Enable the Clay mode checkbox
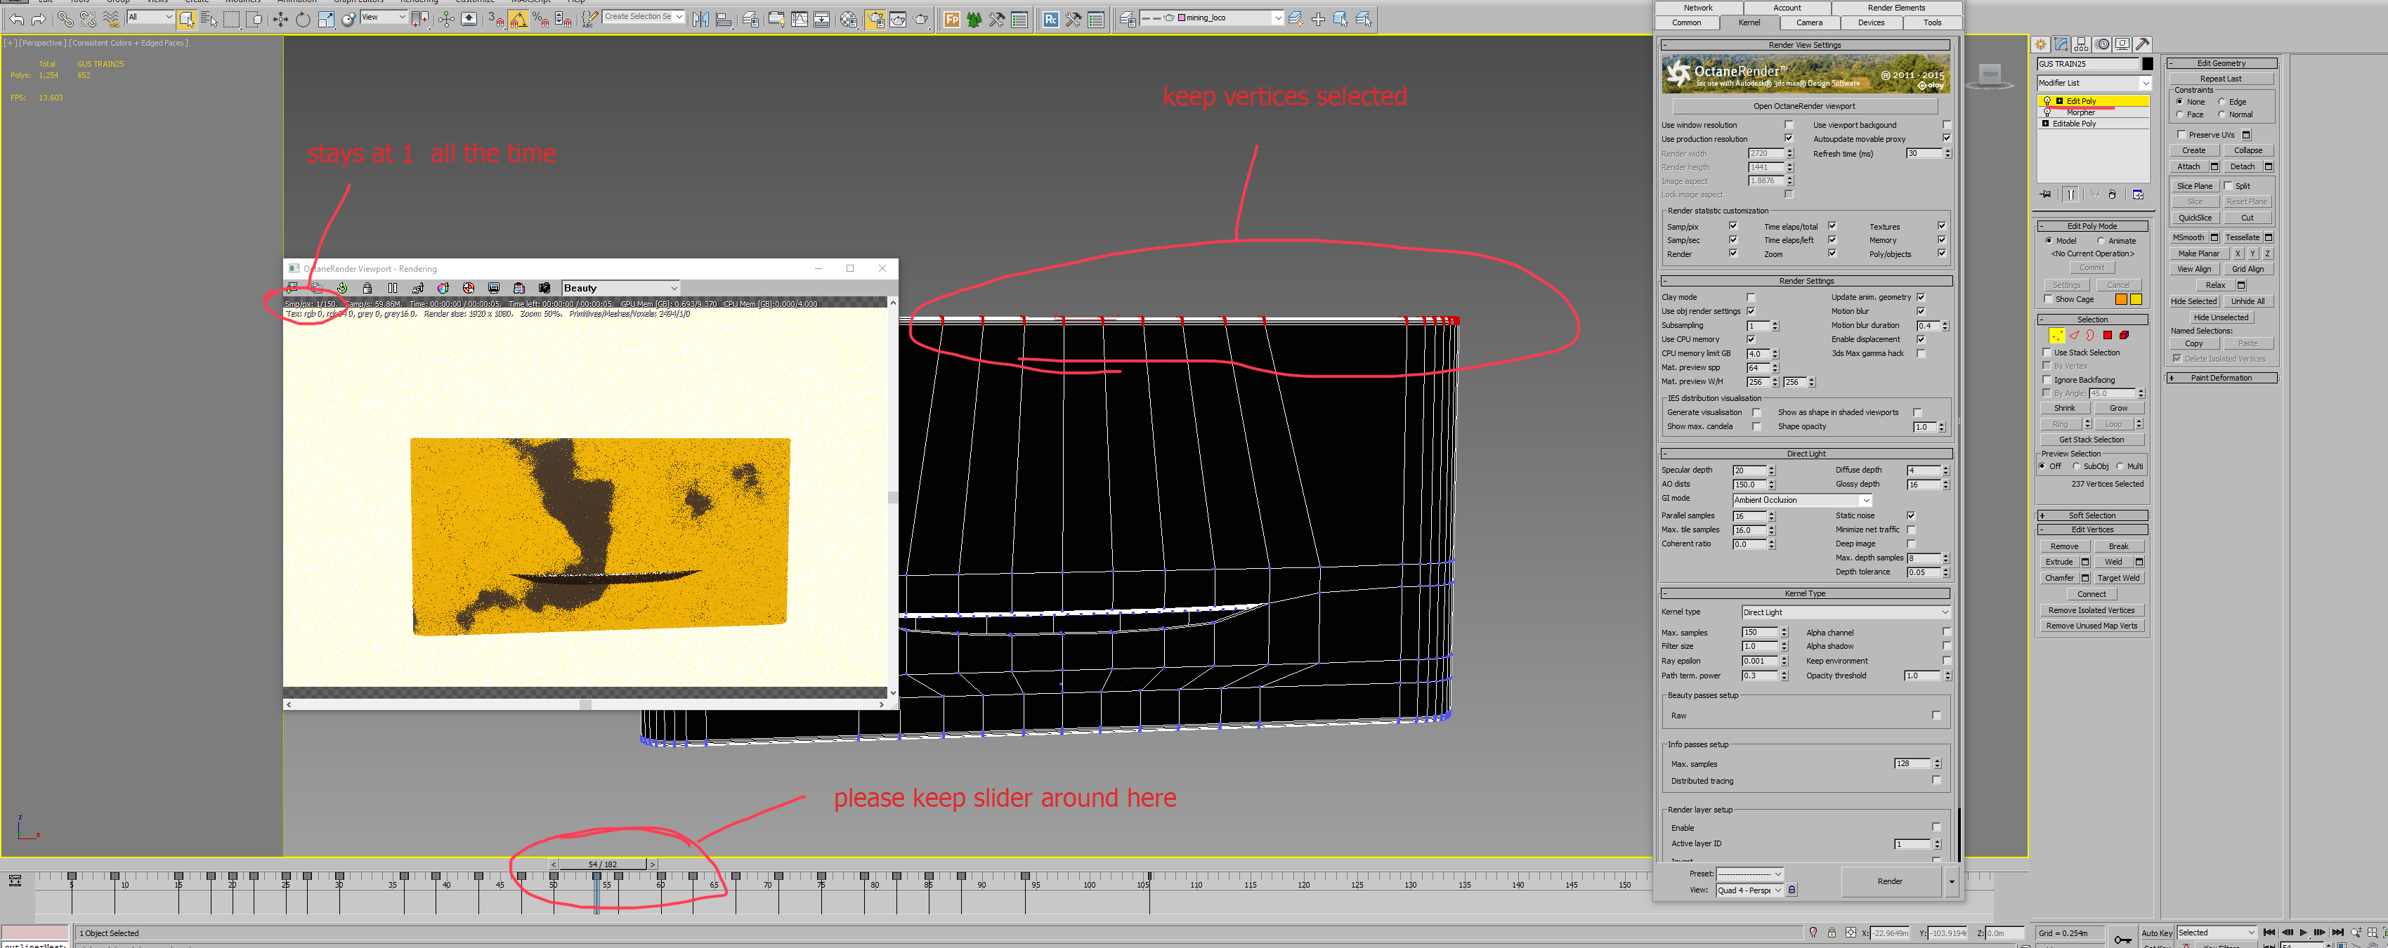2388x948 pixels. [1750, 298]
